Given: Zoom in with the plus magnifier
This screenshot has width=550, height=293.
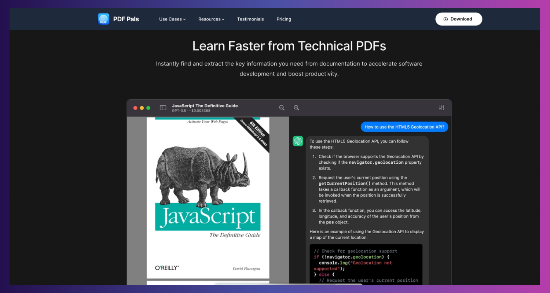Looking at the screenshot, I should point(297,108).
